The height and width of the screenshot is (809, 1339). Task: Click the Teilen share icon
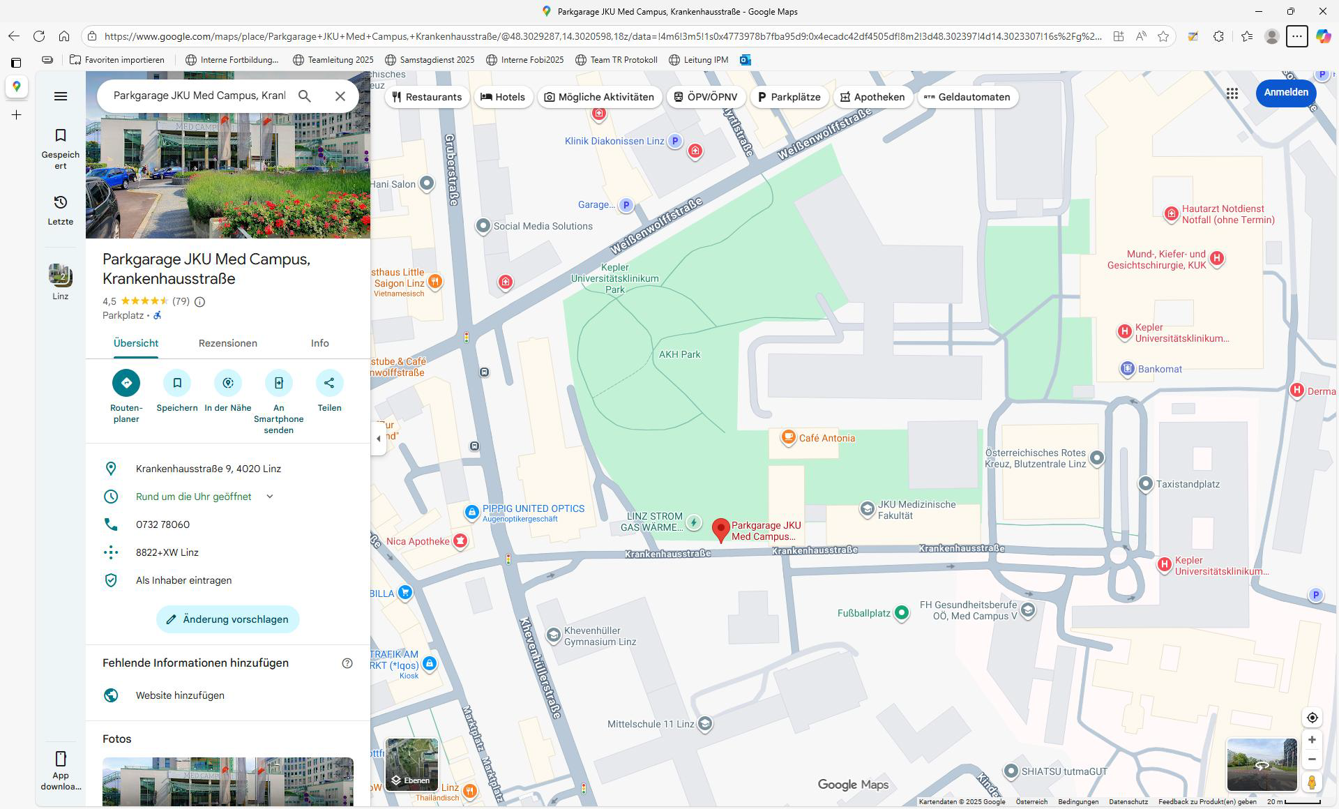329,383
